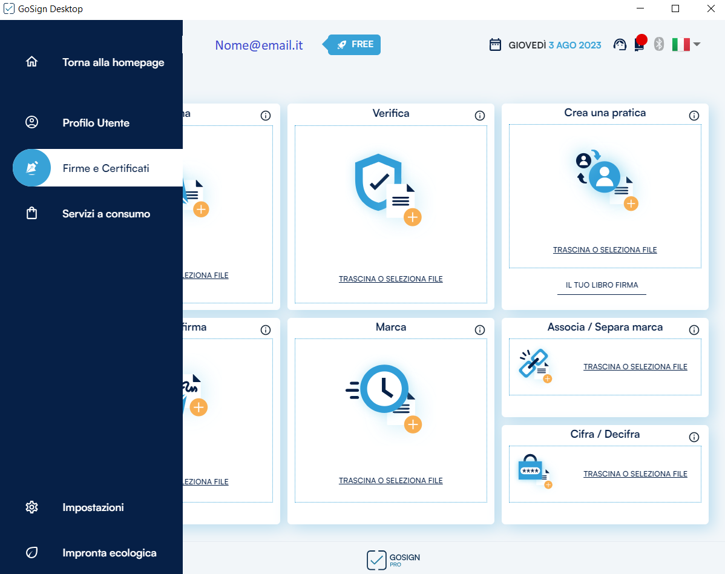Click the headset support icon

tap(620, 45)
